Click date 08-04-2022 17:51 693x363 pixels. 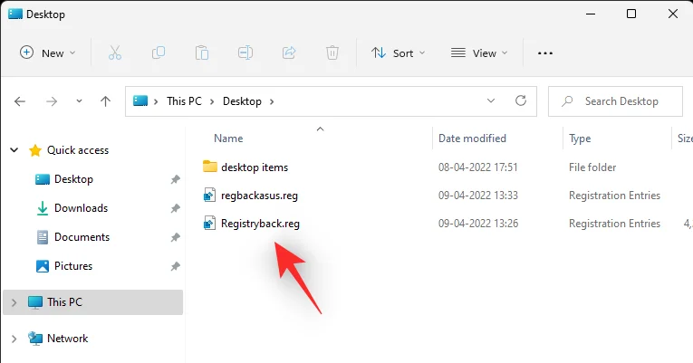(477, 167)
